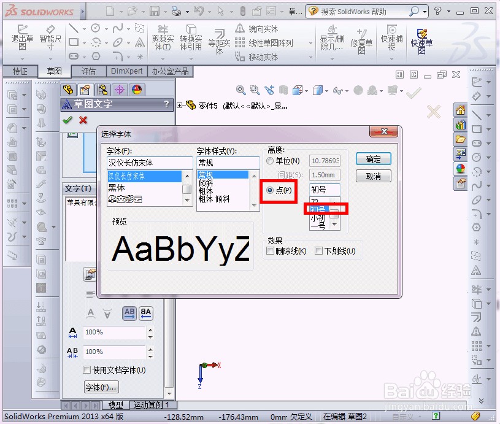Select the Rectangle sketch tool
Image resolution: width=500 pixels, height=424 pixels.
[74, 42]
